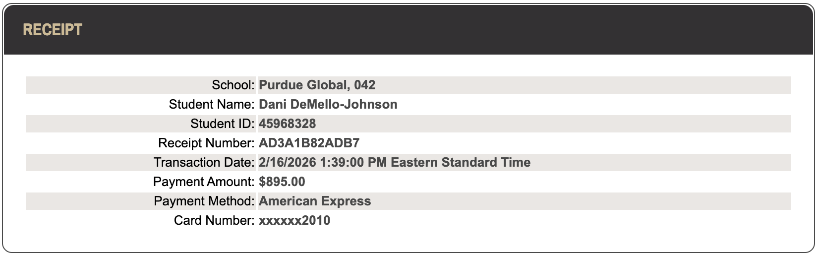Select student ID value 45968328
The image size is (817, 255).
pos(287,124)
